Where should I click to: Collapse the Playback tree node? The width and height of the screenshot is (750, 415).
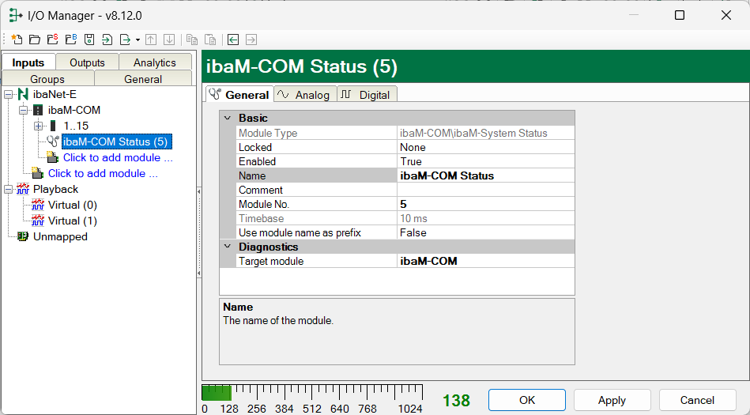(8, 189)
